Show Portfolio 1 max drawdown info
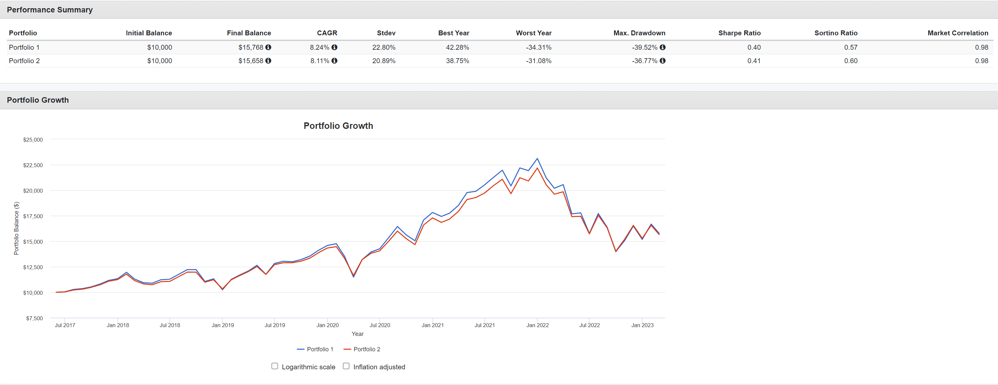The width and height of the screenshot is (998, 385). (663, 47)
